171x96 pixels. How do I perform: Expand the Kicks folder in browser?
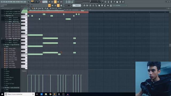point(7,73)
